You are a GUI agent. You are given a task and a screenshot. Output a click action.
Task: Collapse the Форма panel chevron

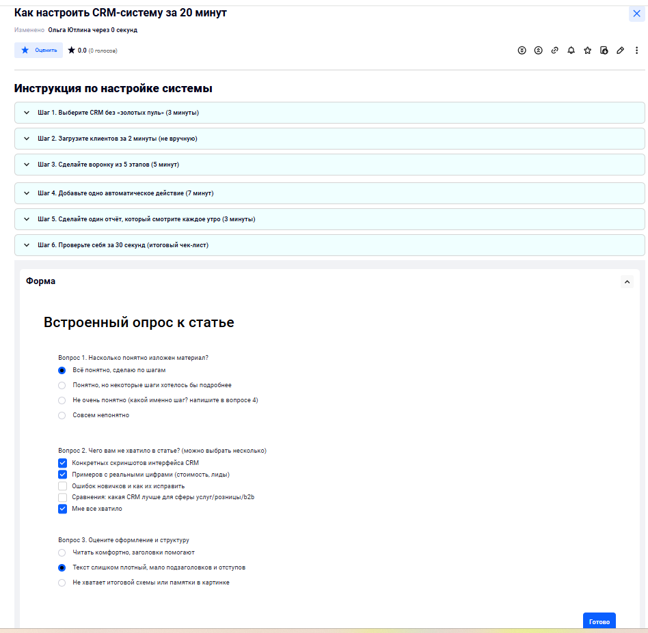point(627,281)
